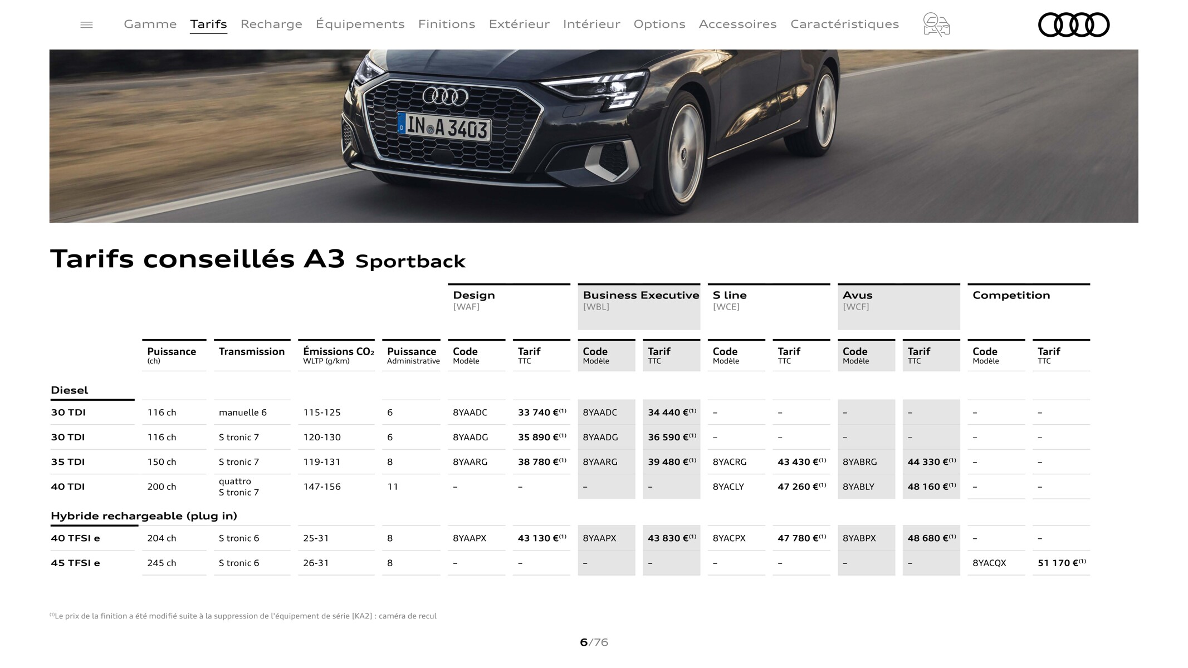Select the 40 TDI row label

click(x=68, y=487)
